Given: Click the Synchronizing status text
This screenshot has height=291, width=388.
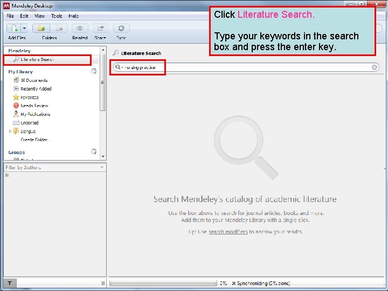Looking at the screenshot, I should 264,283.
